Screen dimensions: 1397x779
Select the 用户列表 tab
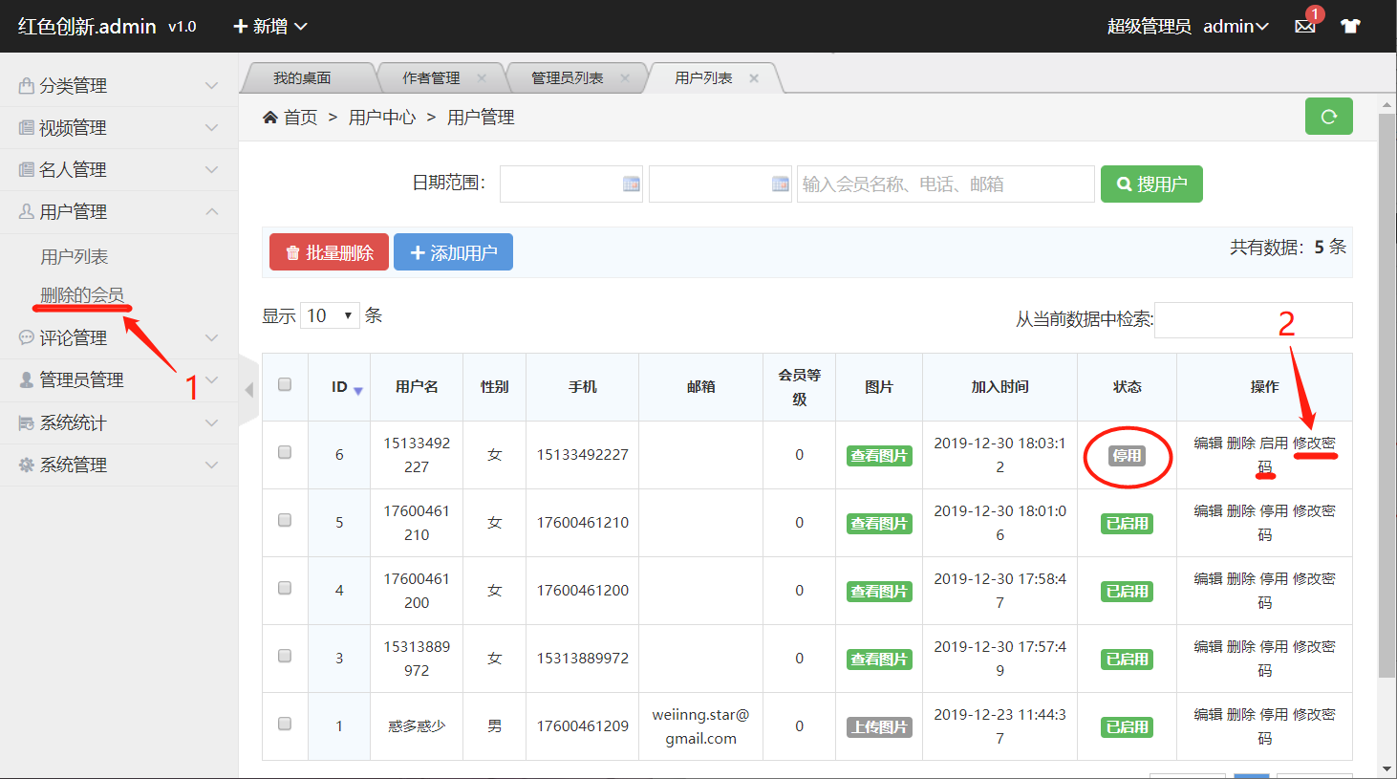(x=703, y=78)
